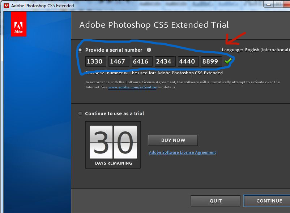The image size is (290, 213).
Task: Click the BUY NOW button
Action: tap(173, 140)
